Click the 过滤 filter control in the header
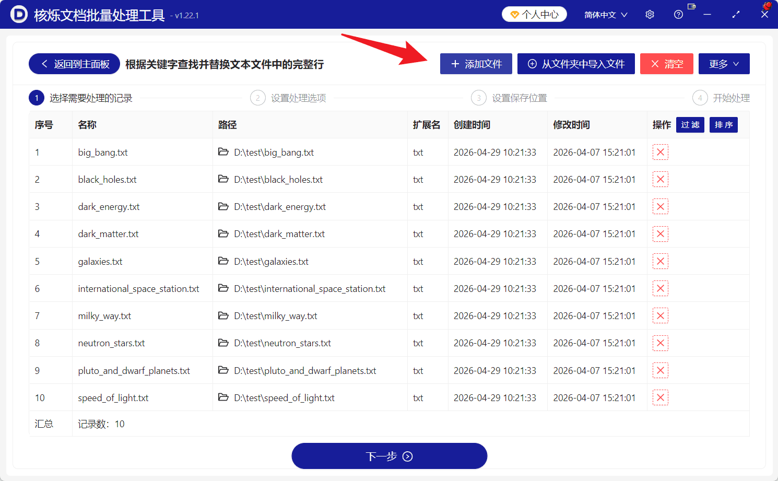 tap(690, 125)
